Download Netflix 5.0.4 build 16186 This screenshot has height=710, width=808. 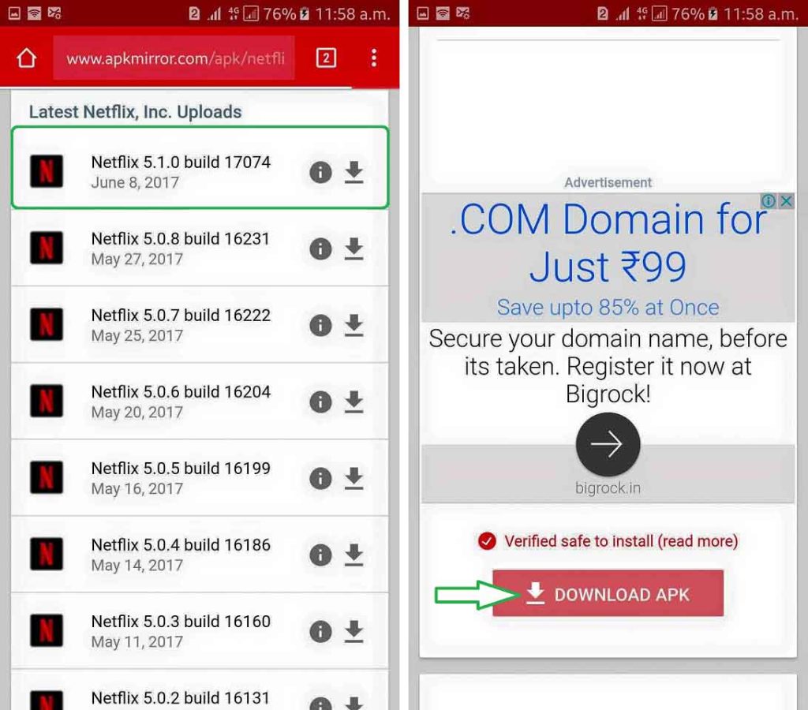point(354,555)
